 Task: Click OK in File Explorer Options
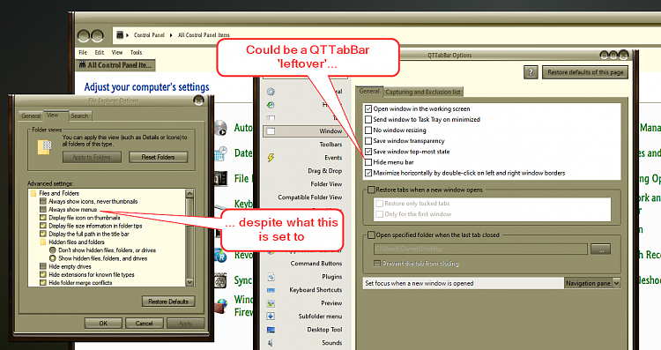103,324
